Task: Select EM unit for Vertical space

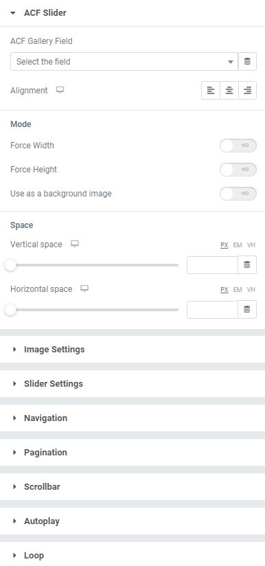Action: (x=238, y=245)
